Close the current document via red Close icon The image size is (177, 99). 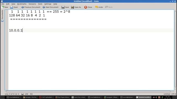[88, 7]
